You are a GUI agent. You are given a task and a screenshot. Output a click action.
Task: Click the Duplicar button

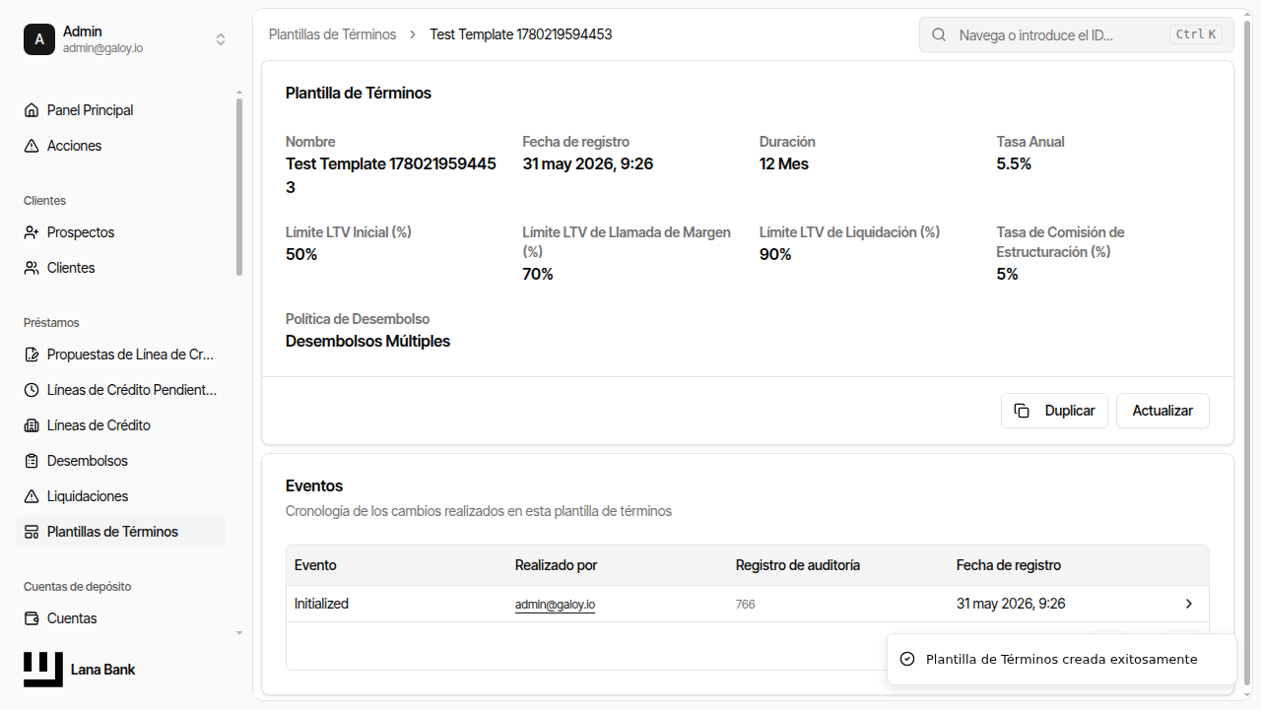point(1054,411)
